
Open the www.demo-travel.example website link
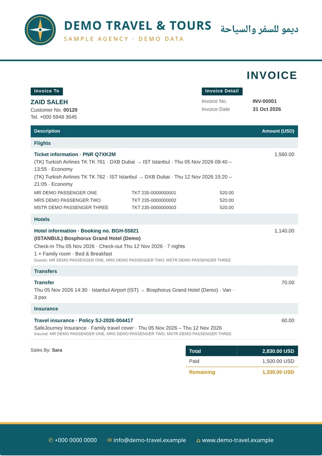pos(237,440)
